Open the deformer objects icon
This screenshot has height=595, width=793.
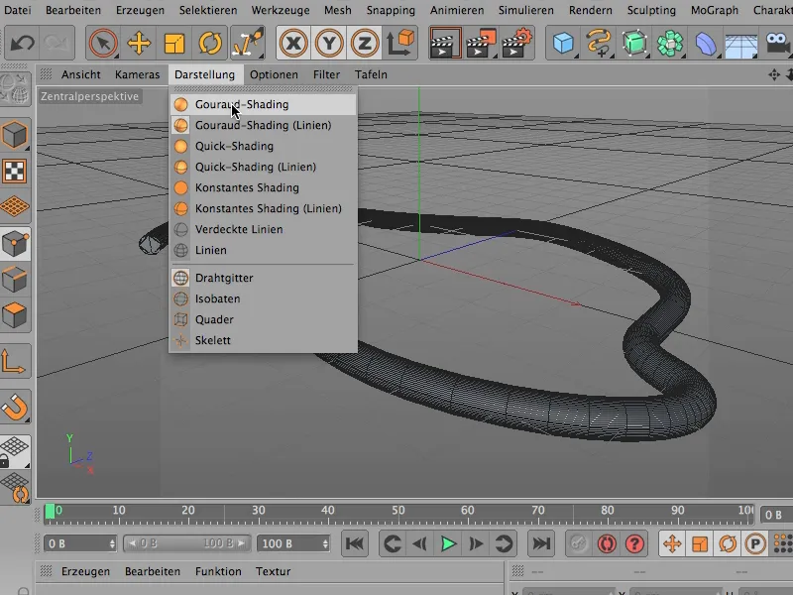pyautogui.click(x=706, y=43)
